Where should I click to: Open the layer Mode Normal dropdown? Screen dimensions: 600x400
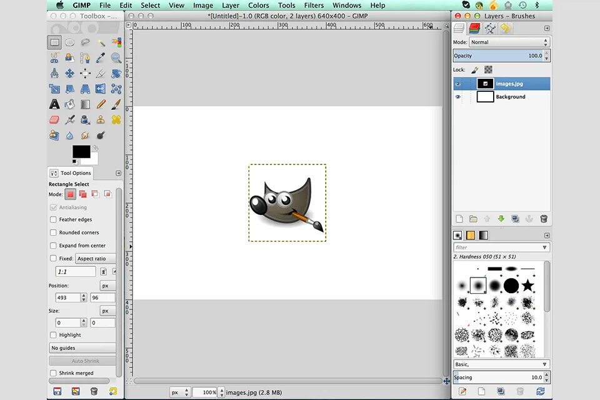click(509, 42)
